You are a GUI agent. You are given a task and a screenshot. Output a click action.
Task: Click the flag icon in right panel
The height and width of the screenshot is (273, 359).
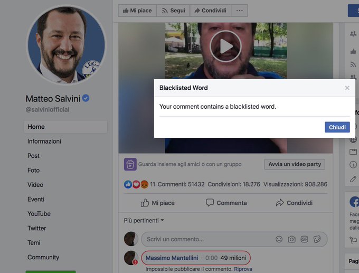coord(353,240)
